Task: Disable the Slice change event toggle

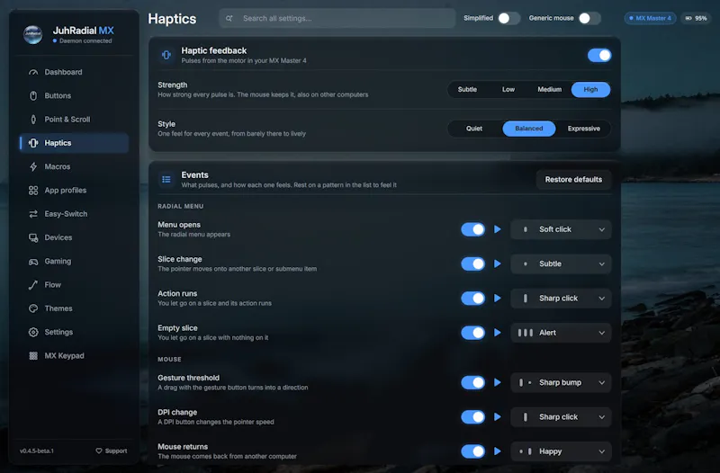Action: pyautogui.click(x=473, y=263)
